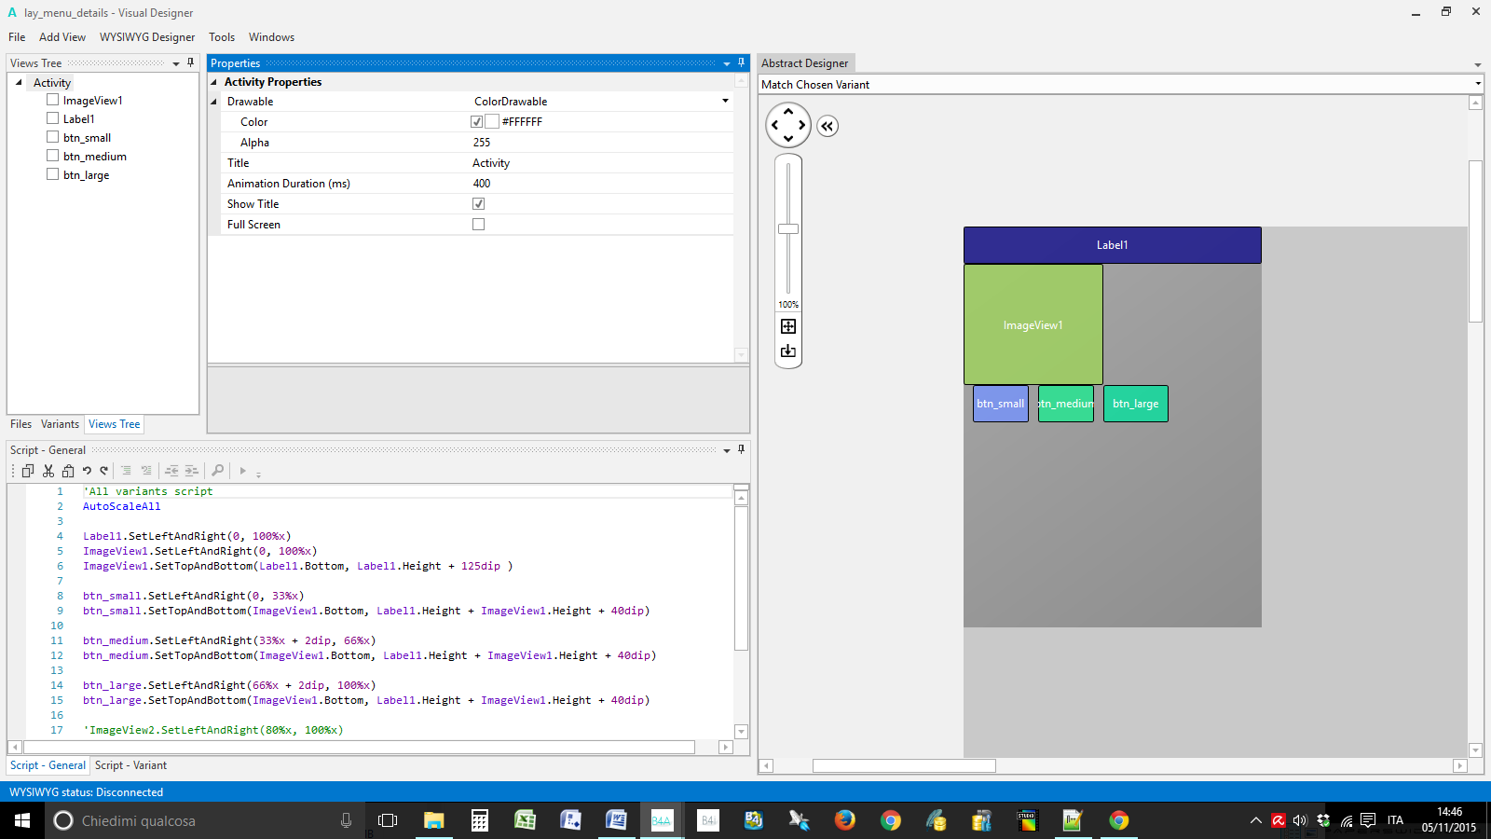Click the Undo arrow in script toolbar
The width and height of the screenshot is (1491, 839).
[87, 471]
